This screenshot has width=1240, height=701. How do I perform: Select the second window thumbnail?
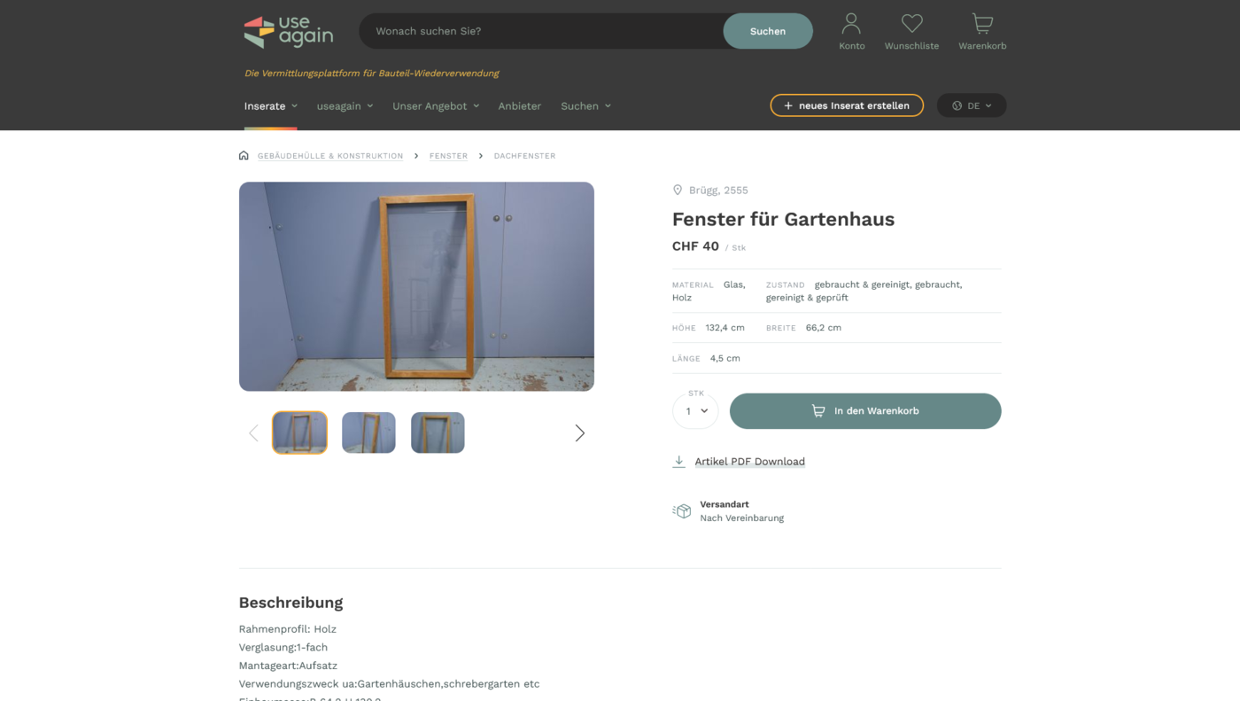pos(368,432)
